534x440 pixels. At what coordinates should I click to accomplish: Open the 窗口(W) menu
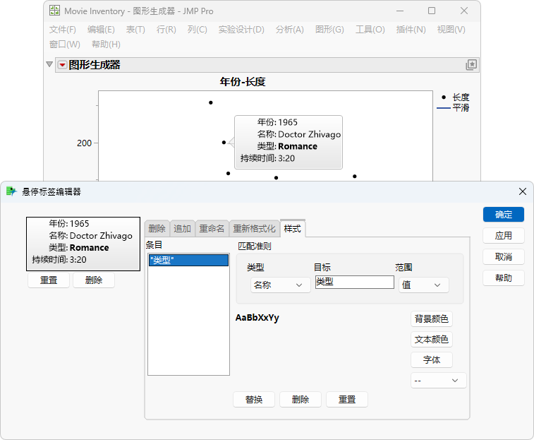tap(65, 44)
